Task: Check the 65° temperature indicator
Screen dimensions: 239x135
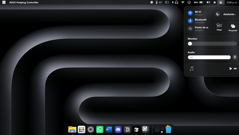Action: click(x=159, y=2)
